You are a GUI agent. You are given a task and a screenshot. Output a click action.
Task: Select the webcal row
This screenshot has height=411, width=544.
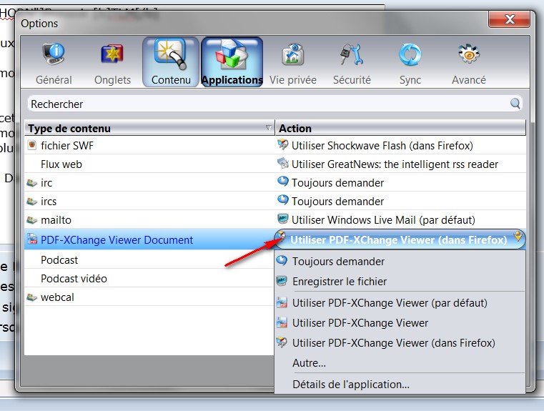coord(149,297)
